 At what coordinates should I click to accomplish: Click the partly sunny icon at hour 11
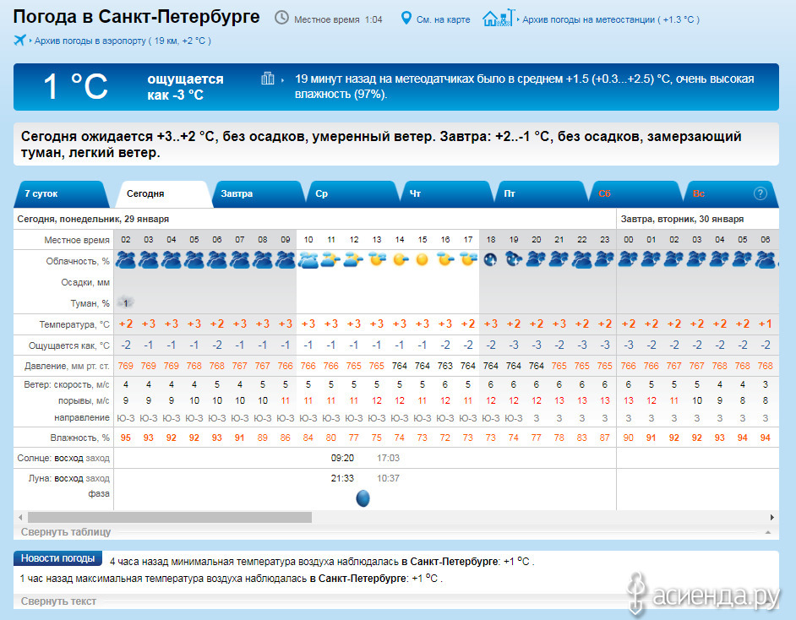(331, 260)
